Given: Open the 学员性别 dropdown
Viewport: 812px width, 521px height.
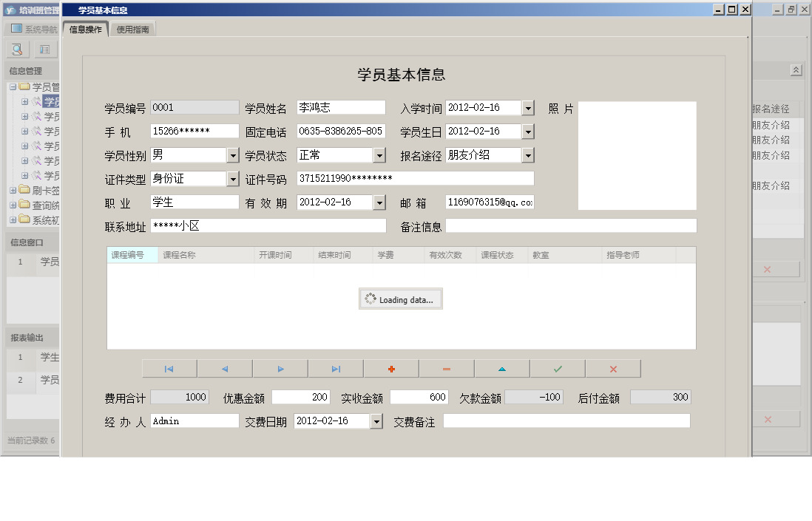Looking at the screenshot, I should (234, 154).
